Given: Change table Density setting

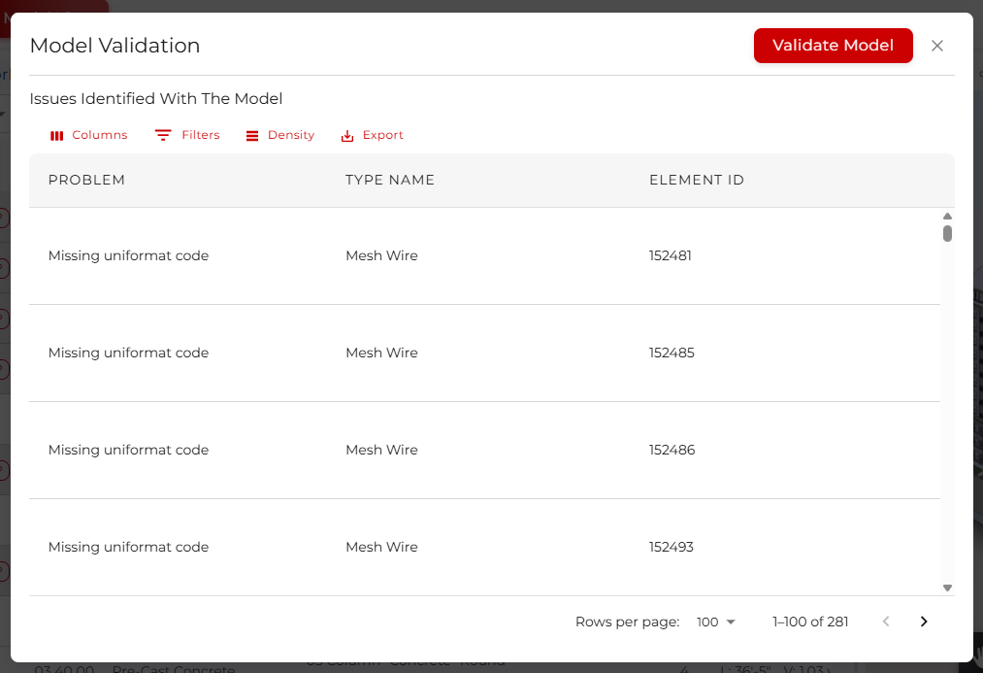Looking at the screenshot, I should coord(279,135).
